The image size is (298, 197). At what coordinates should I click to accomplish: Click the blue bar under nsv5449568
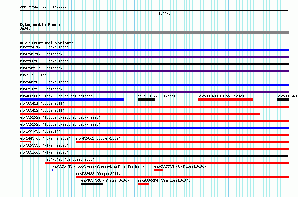click(154, 85)
